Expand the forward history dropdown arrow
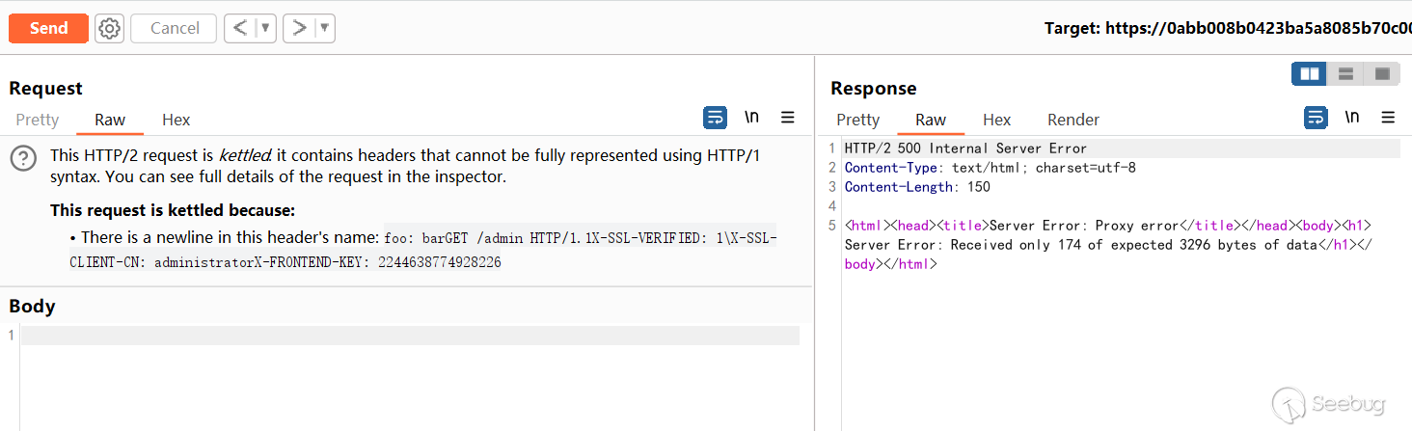The height and width of the screenshot is (431, 1412). (x=325, y=28)
